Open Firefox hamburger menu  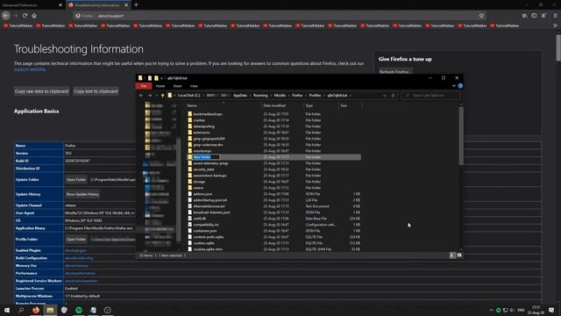[x=555, y=16]
